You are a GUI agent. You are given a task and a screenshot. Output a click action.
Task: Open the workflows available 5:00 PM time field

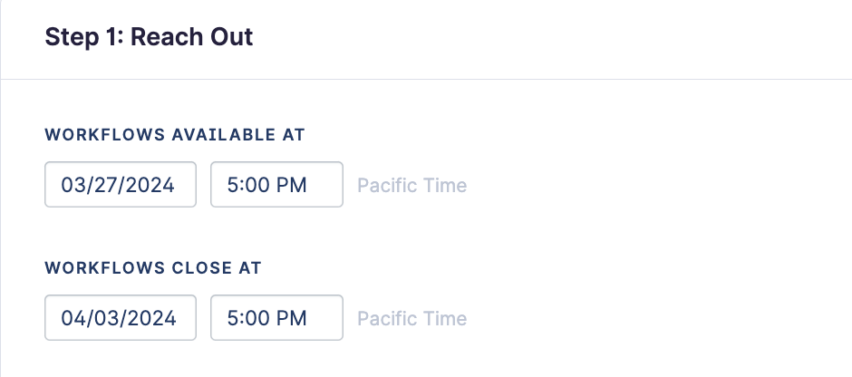(276, 185)
